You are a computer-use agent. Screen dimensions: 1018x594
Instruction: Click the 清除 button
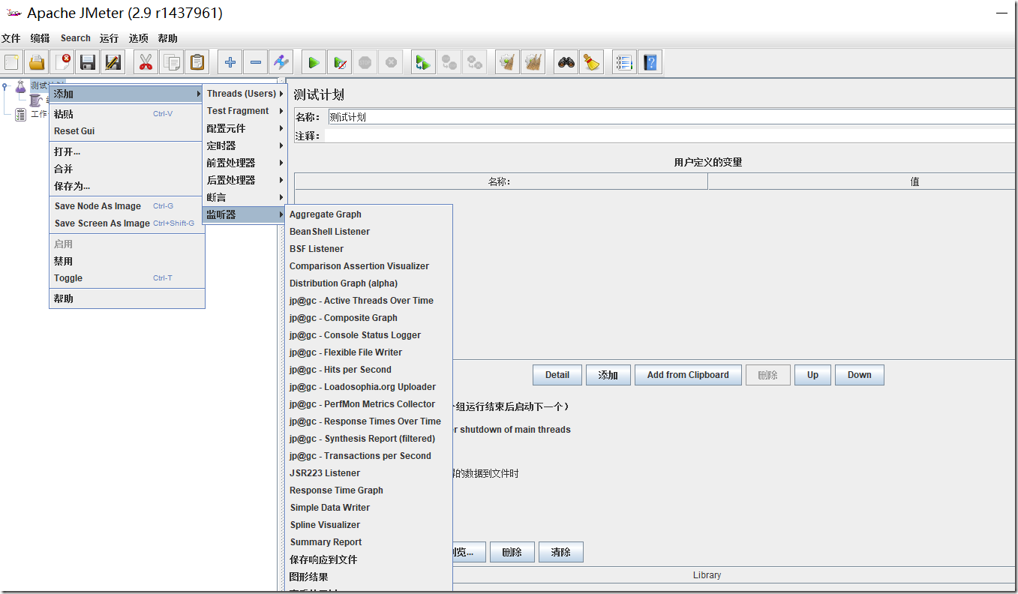pyautogui.click(x=561, y=552)
